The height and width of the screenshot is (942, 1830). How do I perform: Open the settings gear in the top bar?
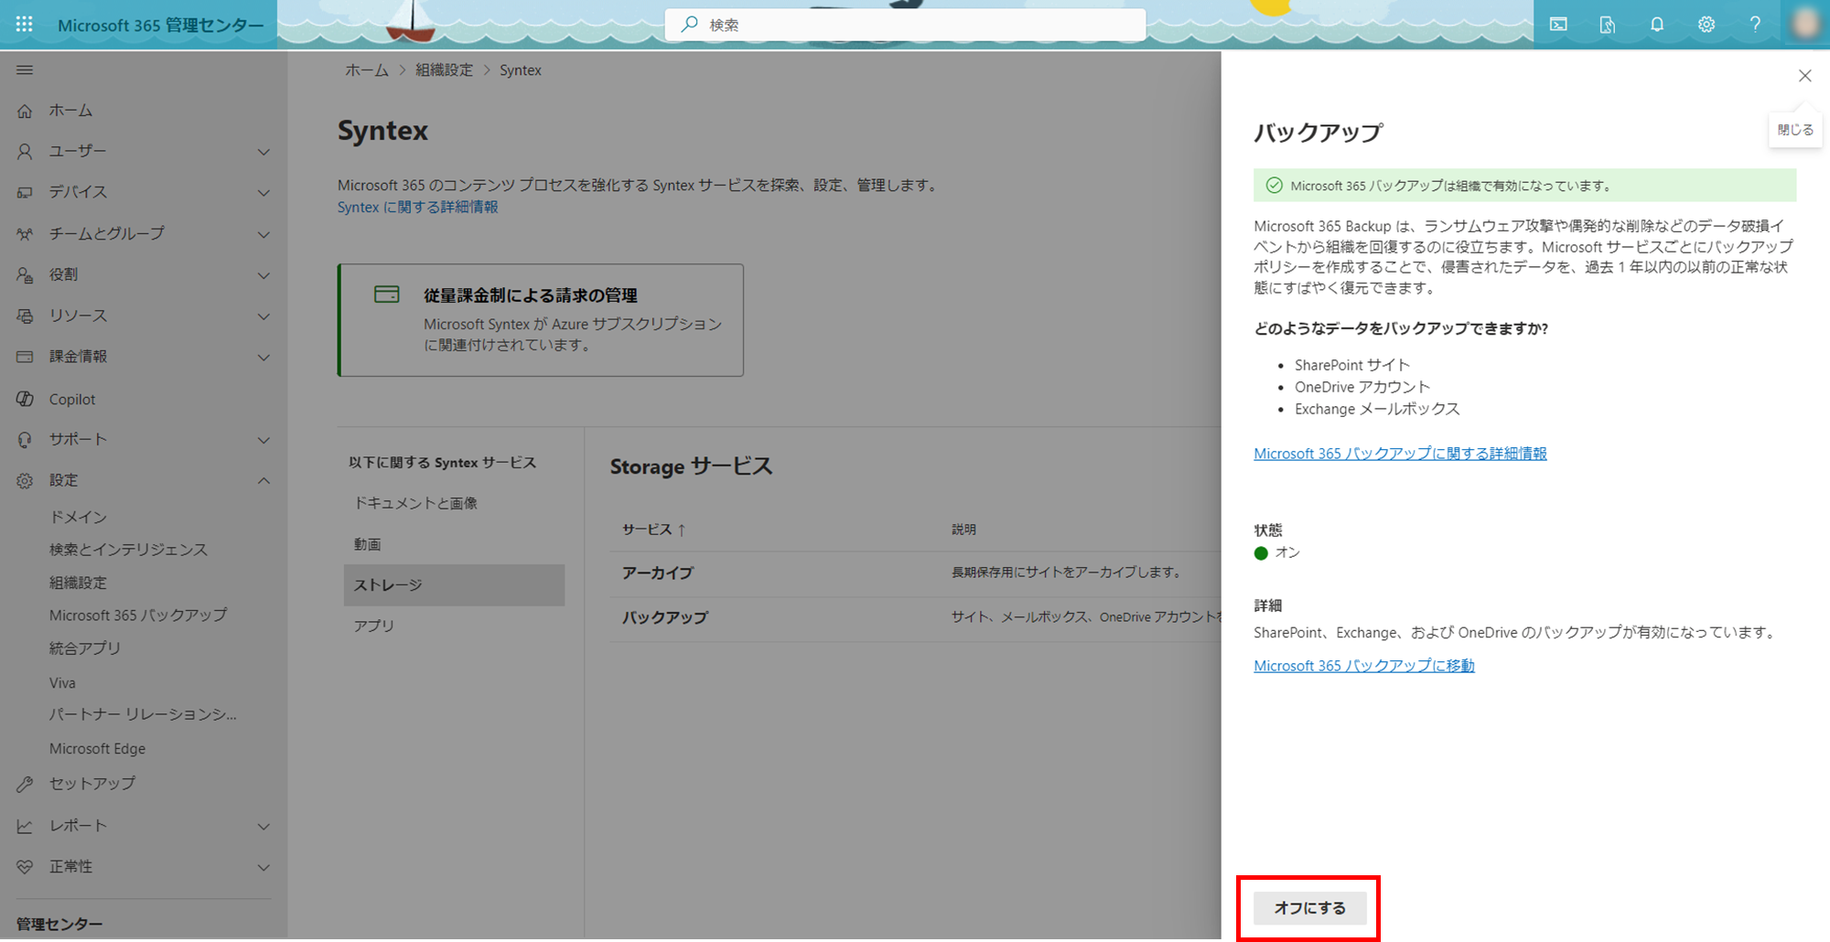1706,24
